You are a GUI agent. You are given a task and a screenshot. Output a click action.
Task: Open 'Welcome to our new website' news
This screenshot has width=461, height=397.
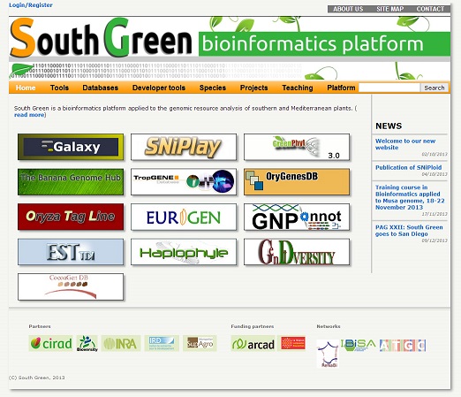(405, 144)
